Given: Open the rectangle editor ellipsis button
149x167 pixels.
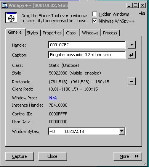Looking at the screenshot, I should click(x=131, y=81).
